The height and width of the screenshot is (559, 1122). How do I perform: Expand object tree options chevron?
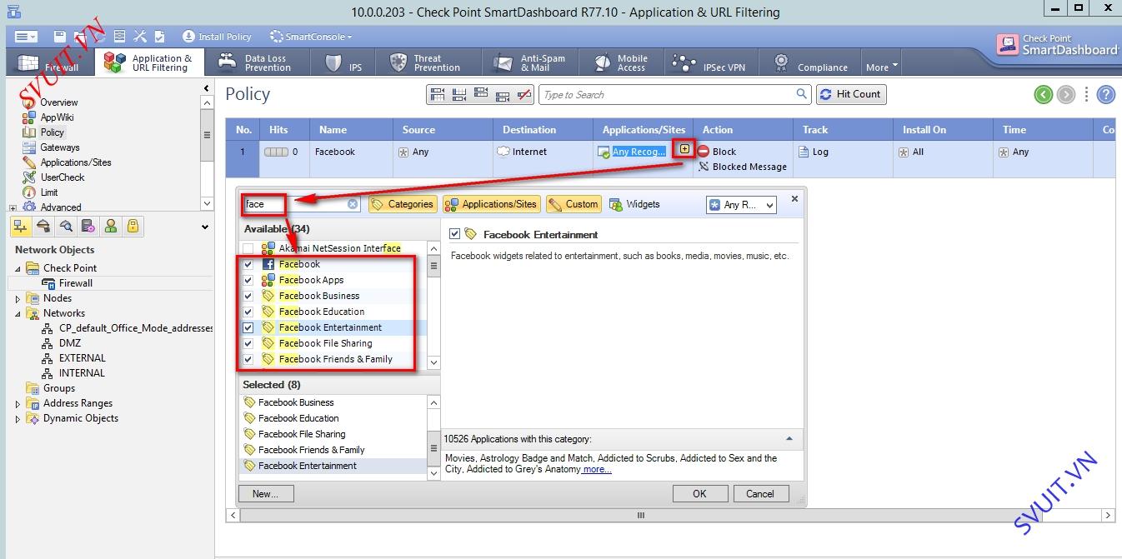(x=206, y=227)
